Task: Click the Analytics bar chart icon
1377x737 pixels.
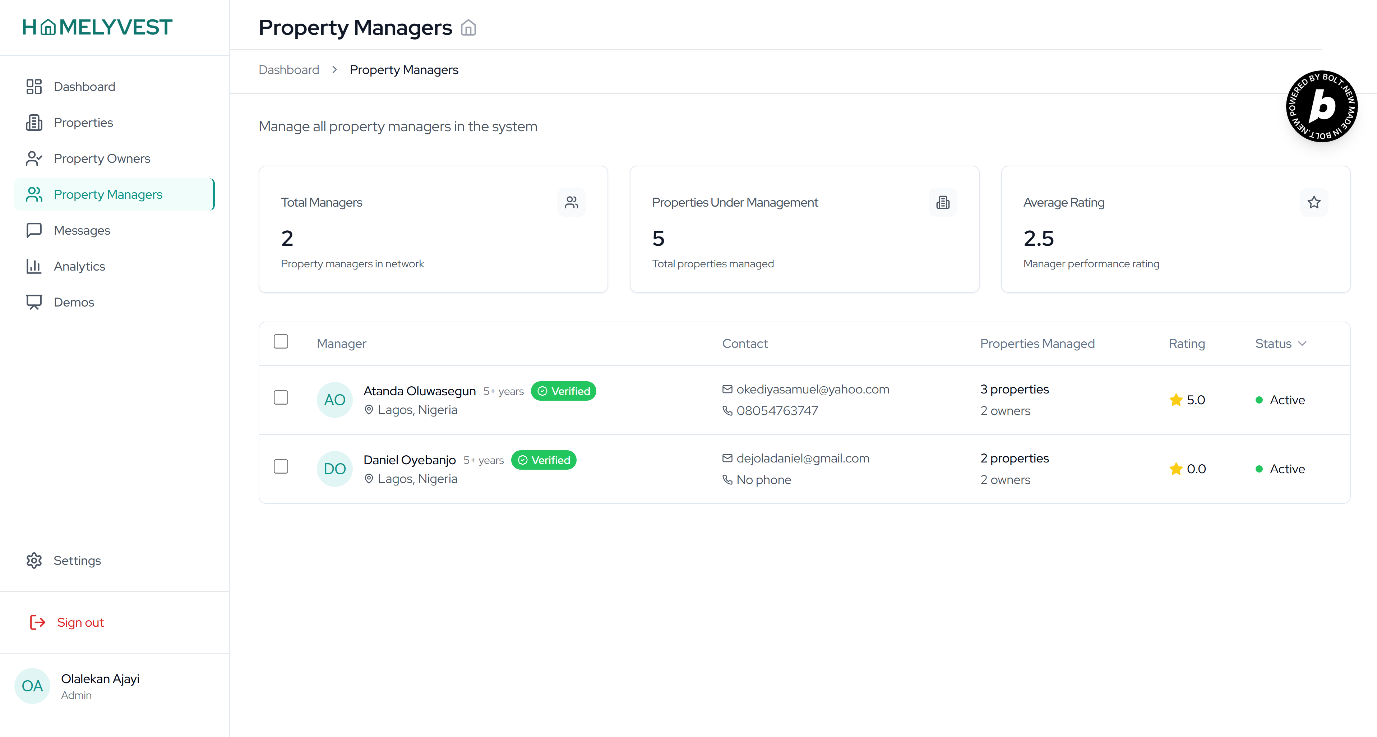Action: point(34,266)
